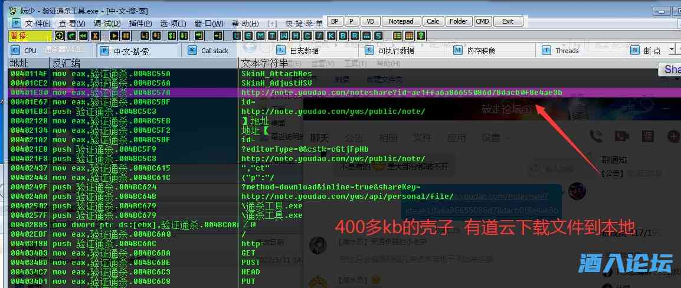Click the Step over toolbar icon
681x288 pixels.
[x=157, y=35]
